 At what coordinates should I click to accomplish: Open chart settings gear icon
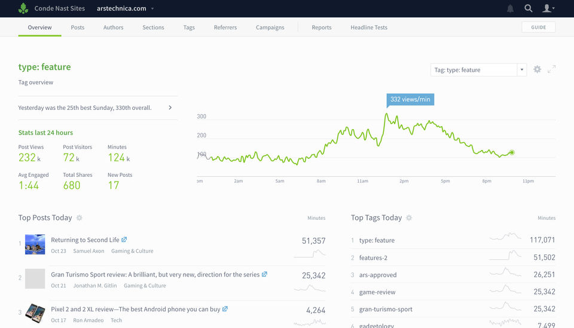537,69
